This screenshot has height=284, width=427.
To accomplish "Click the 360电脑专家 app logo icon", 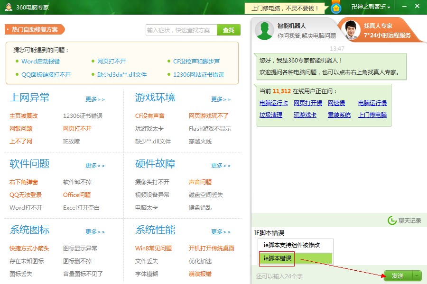I will click(x=8, y=7).
